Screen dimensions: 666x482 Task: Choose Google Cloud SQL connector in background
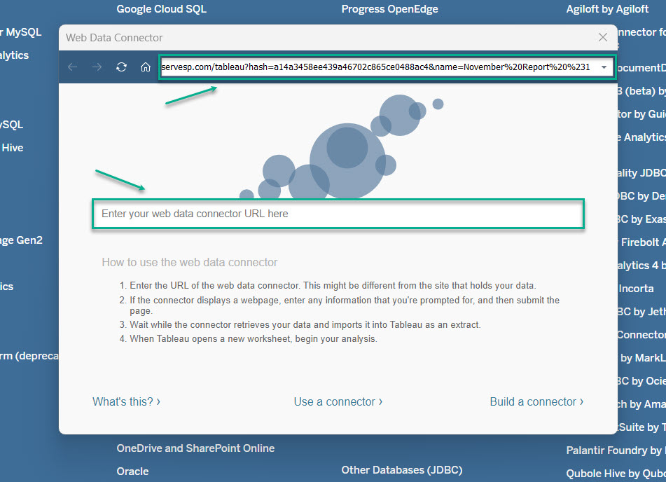pyautogui.click(x=161, y=9)
